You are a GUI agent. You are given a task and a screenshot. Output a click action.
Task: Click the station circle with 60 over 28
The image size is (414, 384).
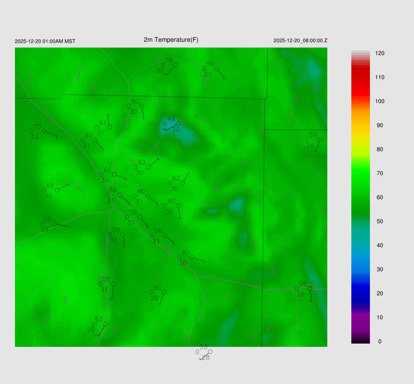(164, 292)
